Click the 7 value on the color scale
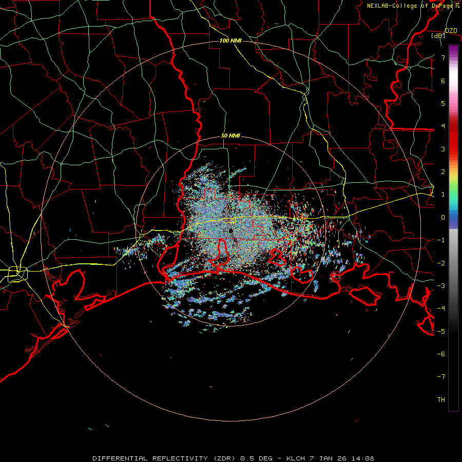Image resolution: width=462 pixels, height=462 pixels. click(x=443, y=57)
